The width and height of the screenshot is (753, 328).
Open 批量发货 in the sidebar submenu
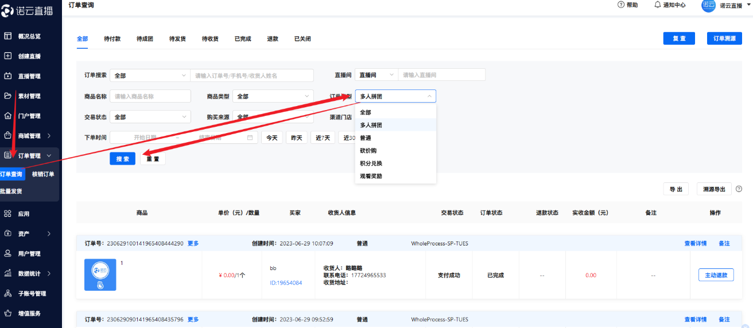point(11,192)
